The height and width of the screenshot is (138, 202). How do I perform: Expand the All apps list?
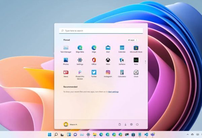tap(133, 40)
